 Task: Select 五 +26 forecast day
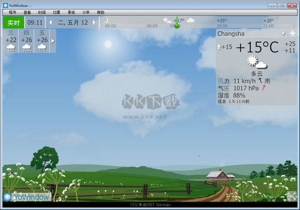pyautogui.click(x=42, y=40)
